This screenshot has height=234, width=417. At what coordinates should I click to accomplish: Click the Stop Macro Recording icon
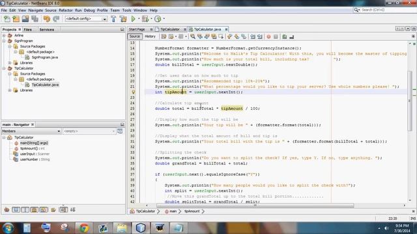click(276, 36)
